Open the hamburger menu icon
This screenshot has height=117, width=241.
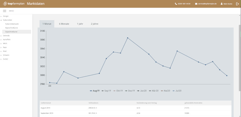pos(4,11)
